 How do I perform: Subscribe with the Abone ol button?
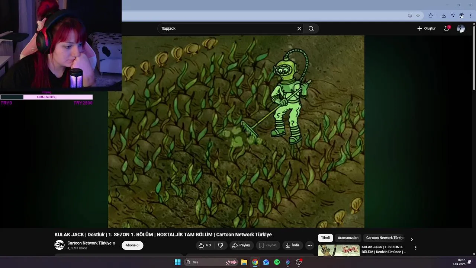tap(132, 245)
